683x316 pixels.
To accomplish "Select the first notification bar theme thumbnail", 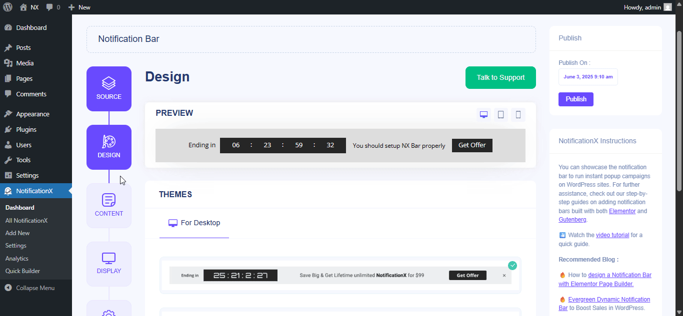I will 340,275.
